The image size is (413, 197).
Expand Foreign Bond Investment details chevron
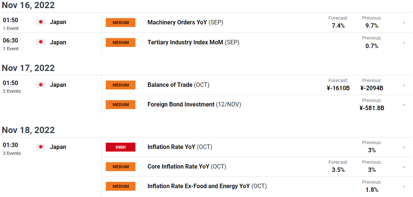(x=403, y=105)
